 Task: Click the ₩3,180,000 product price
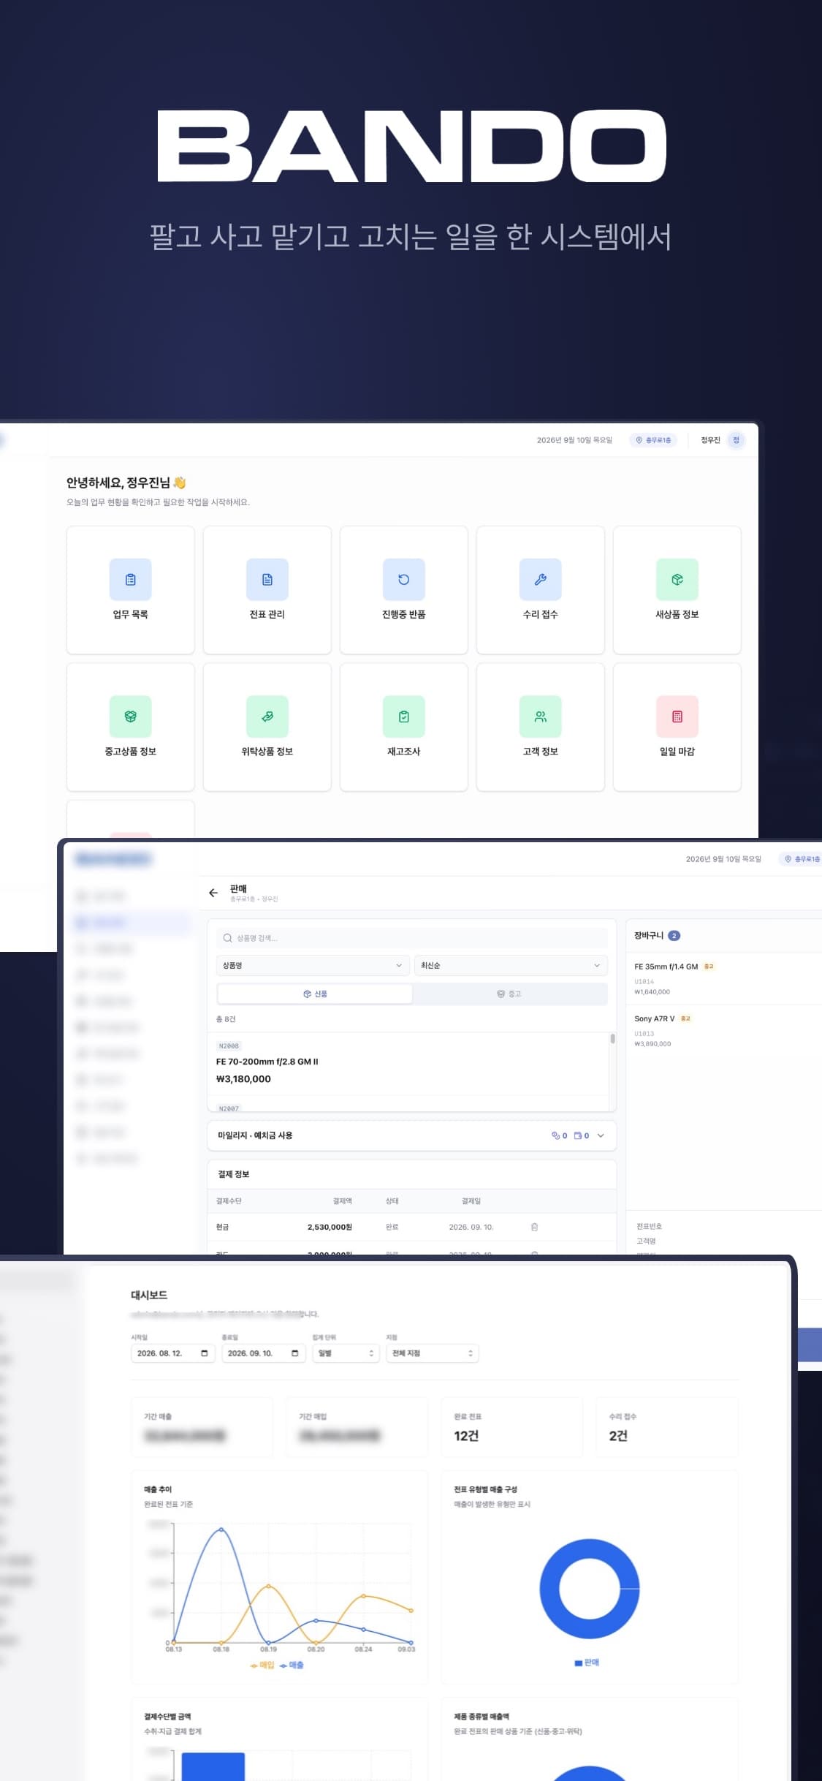[243, 1079]
